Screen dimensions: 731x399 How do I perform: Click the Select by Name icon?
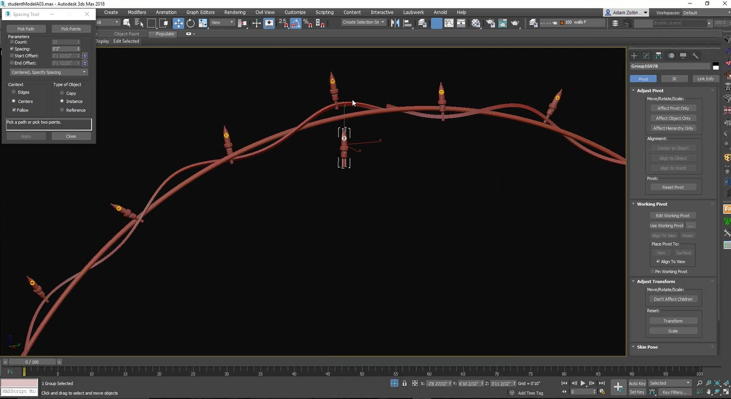coord(139,23)
